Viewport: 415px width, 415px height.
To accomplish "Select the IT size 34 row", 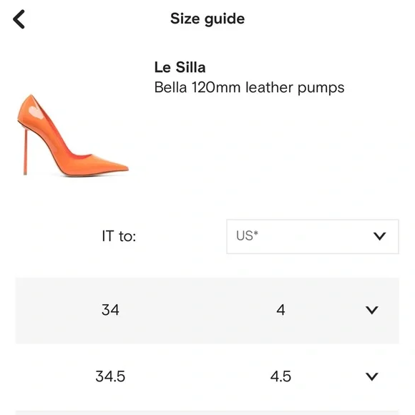I will [x=207, y=311].
